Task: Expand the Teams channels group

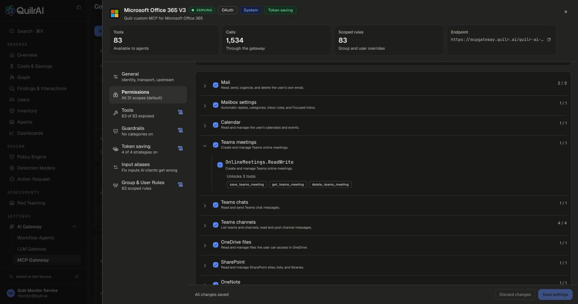Action: pos(205,226)
